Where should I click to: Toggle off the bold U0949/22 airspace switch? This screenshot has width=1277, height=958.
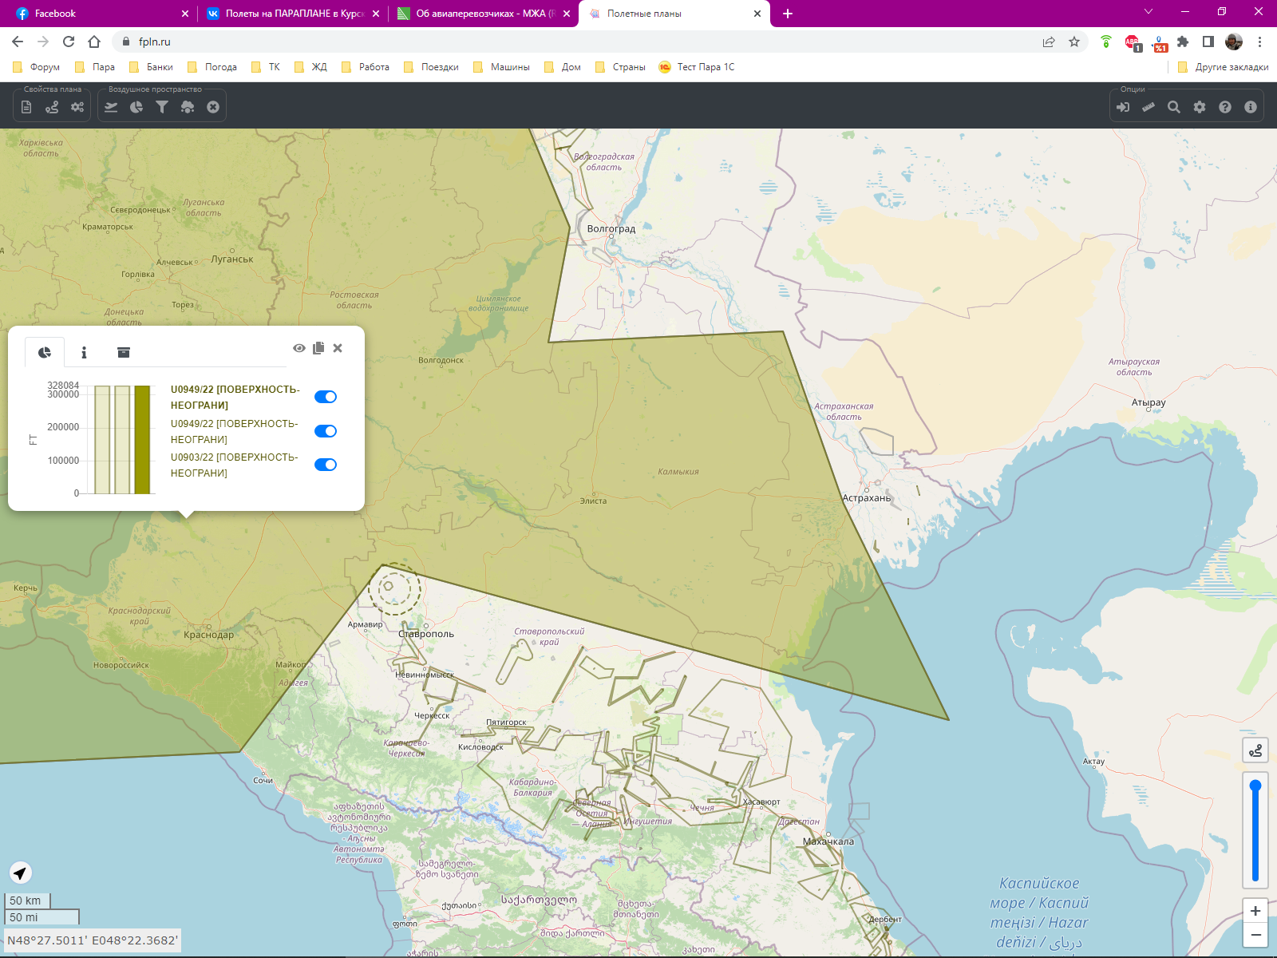pyautogui.click(x=326, y=397)
